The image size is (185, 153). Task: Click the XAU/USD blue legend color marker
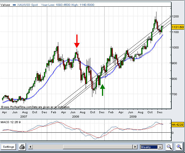[14, 5]
